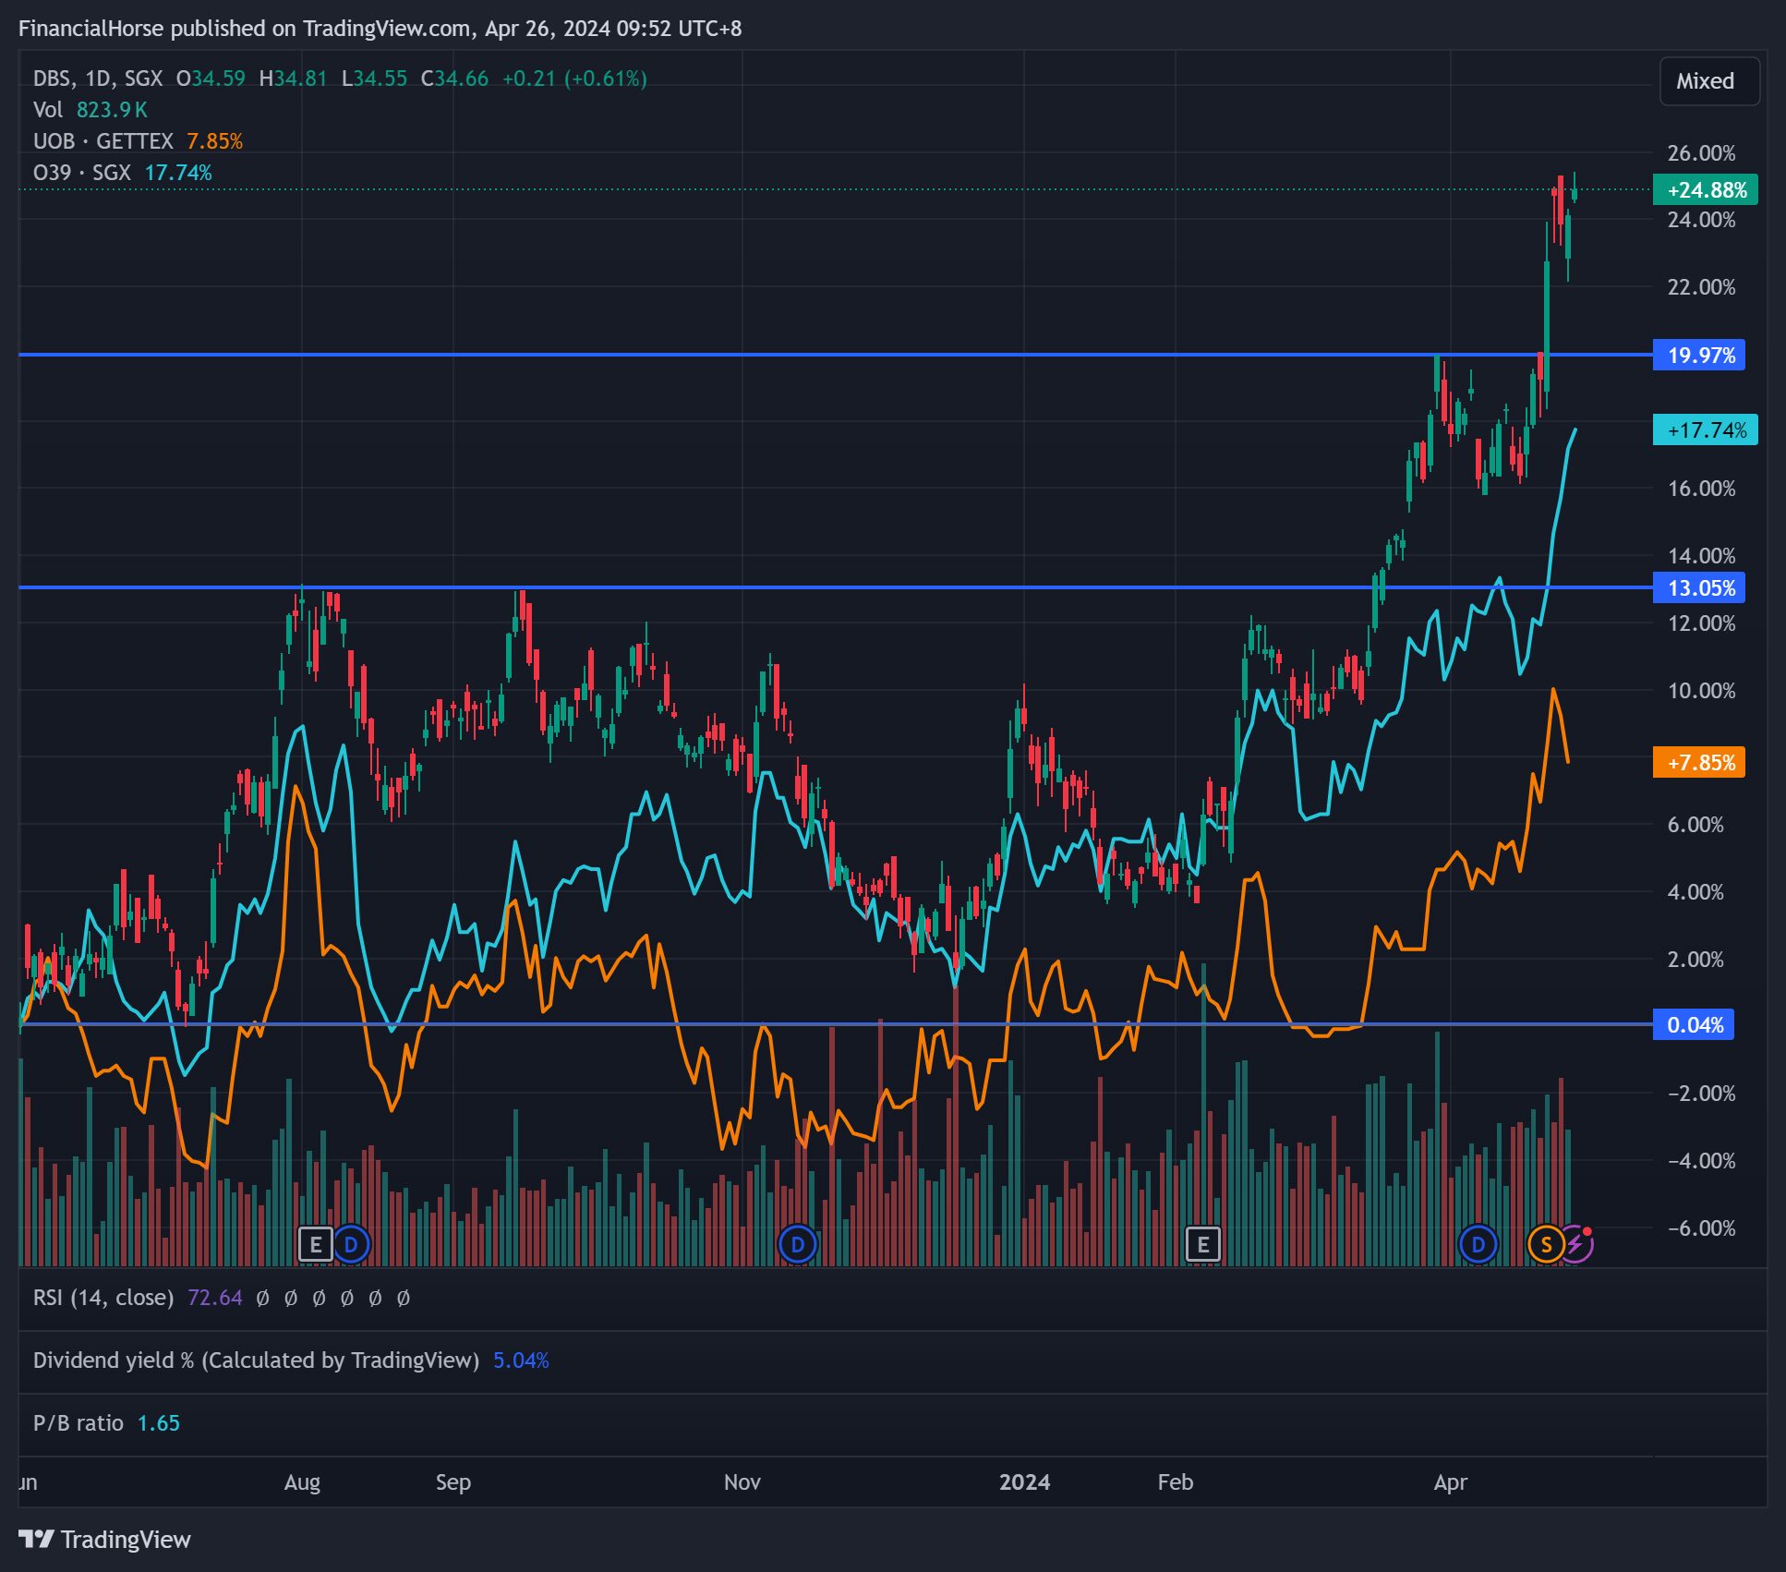The height and width of the screenshot is (1572, 1786).
Task: Click the P/B ratio value 1.65
Action: coord(158,1423)
